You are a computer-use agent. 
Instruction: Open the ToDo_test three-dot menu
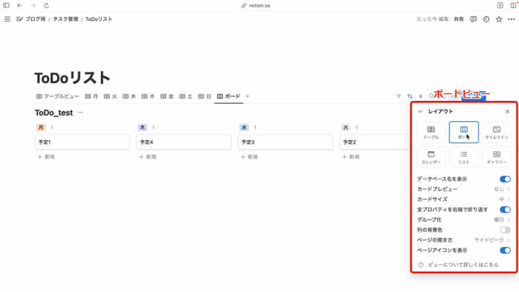tap(80, 113)
